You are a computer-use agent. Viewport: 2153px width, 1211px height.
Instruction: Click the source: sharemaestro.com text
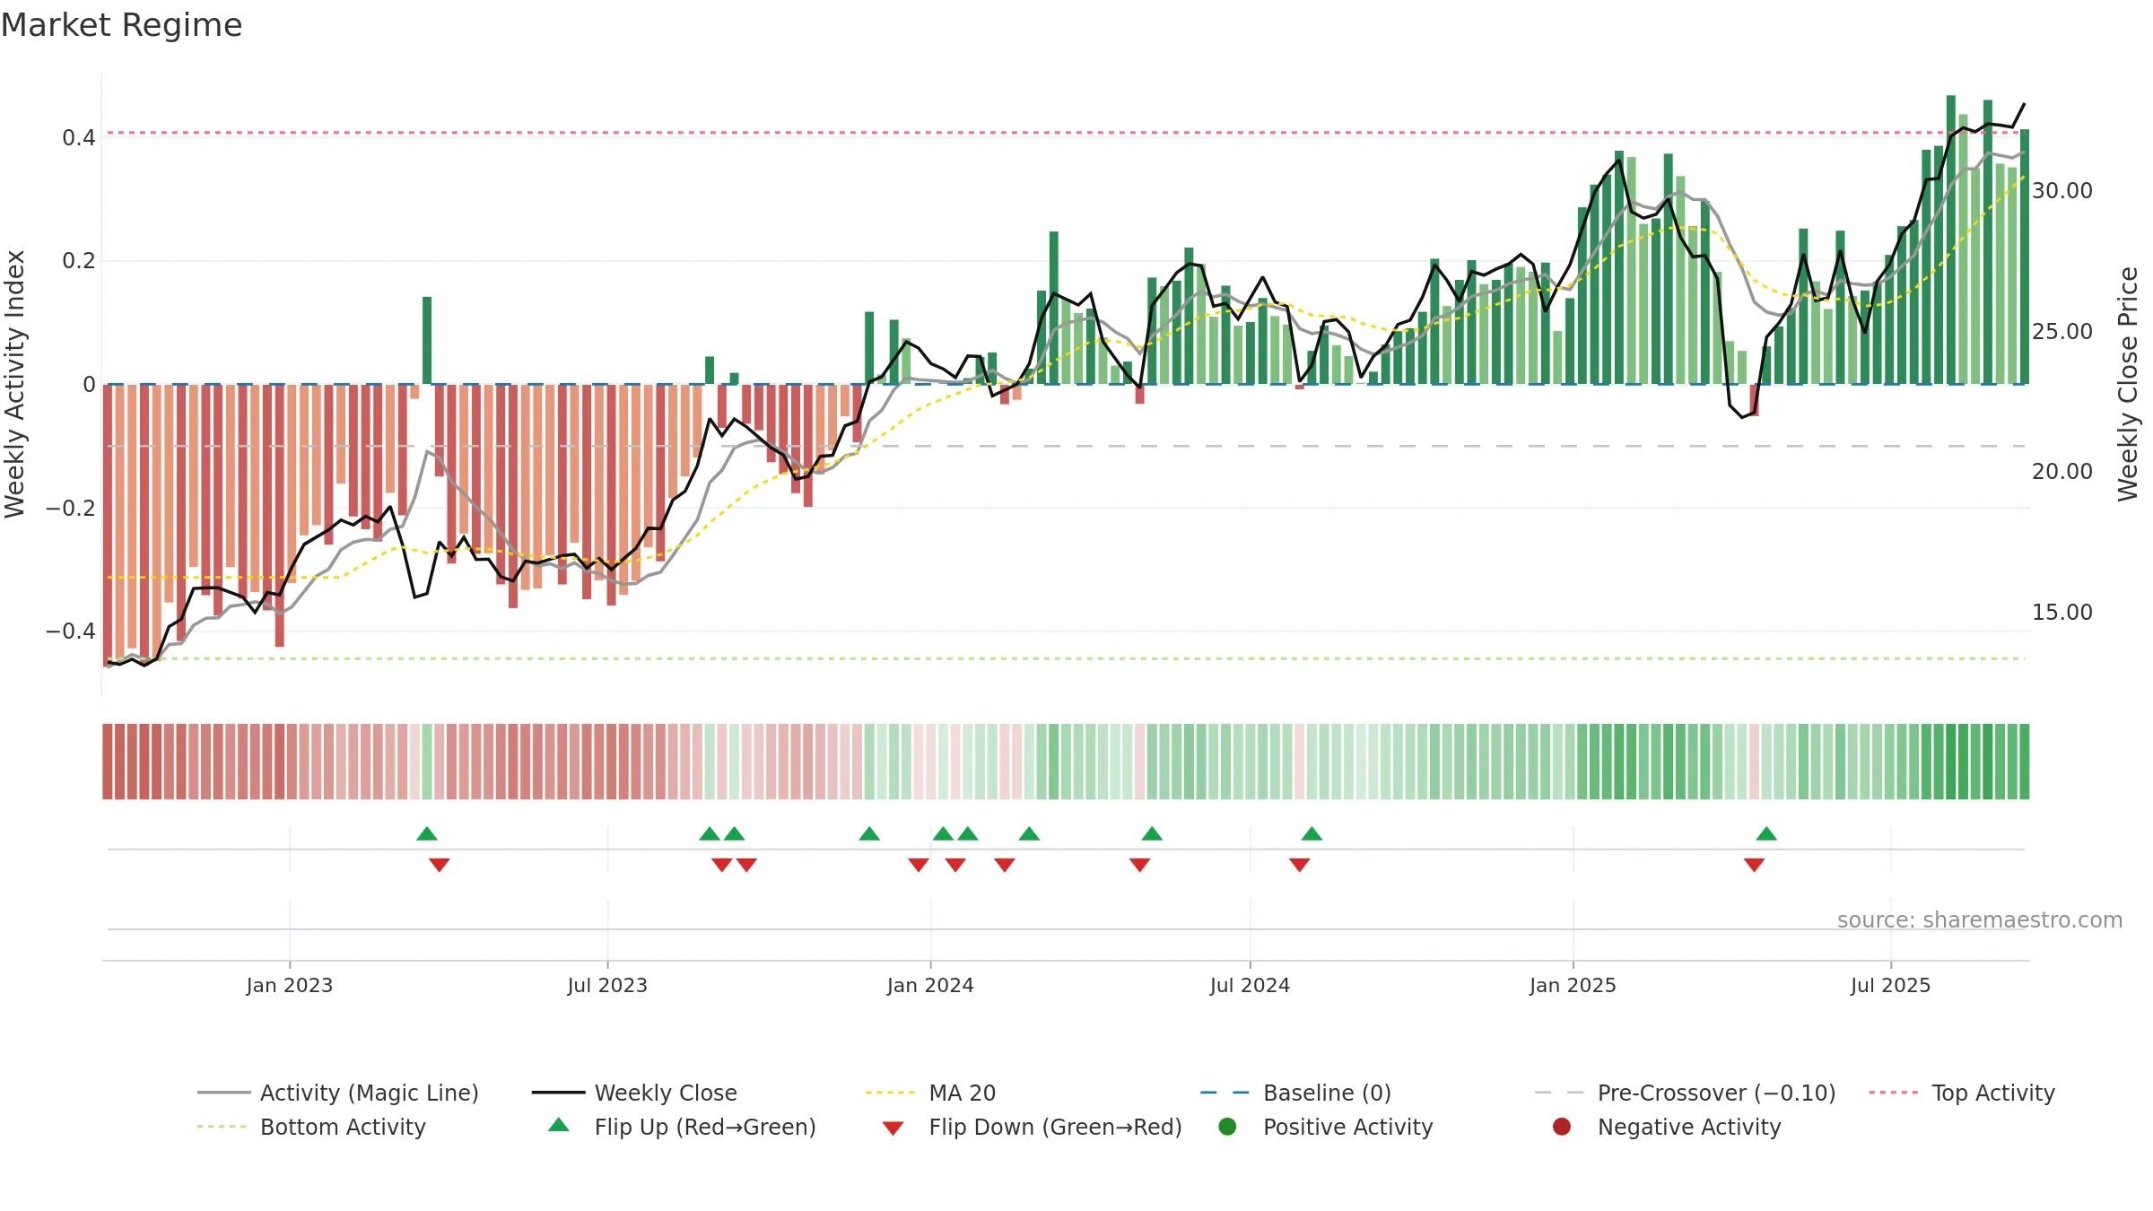pyautogui.click(x=1980, y=920)
